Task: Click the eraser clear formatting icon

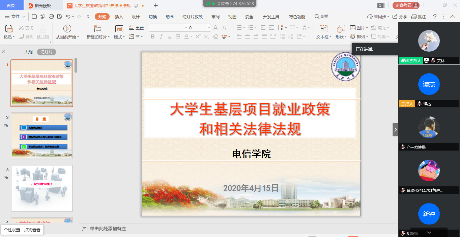Action: [216, 36]
